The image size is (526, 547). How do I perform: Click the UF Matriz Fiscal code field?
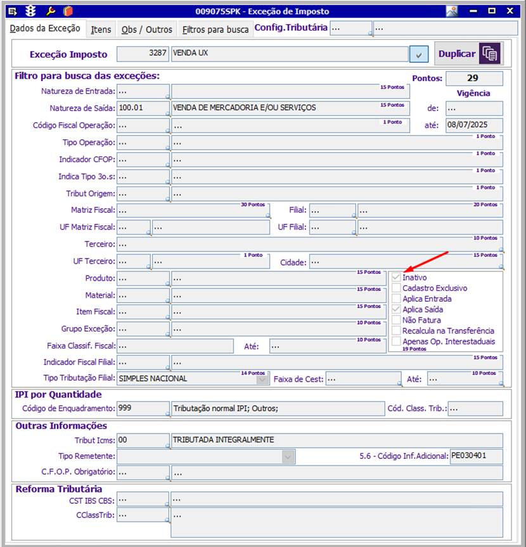pos(134,227)
